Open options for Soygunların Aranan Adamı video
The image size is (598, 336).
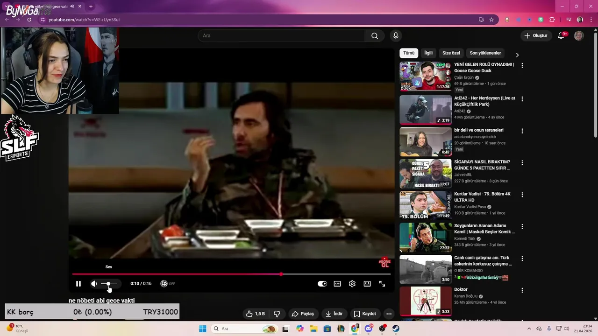(x=522, y=226)
